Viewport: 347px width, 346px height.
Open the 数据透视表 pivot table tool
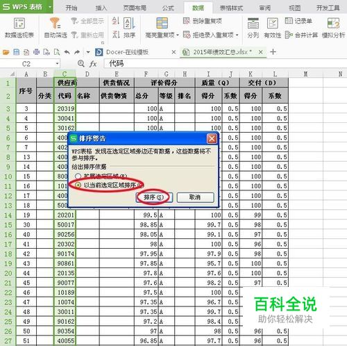click(19, 28)
